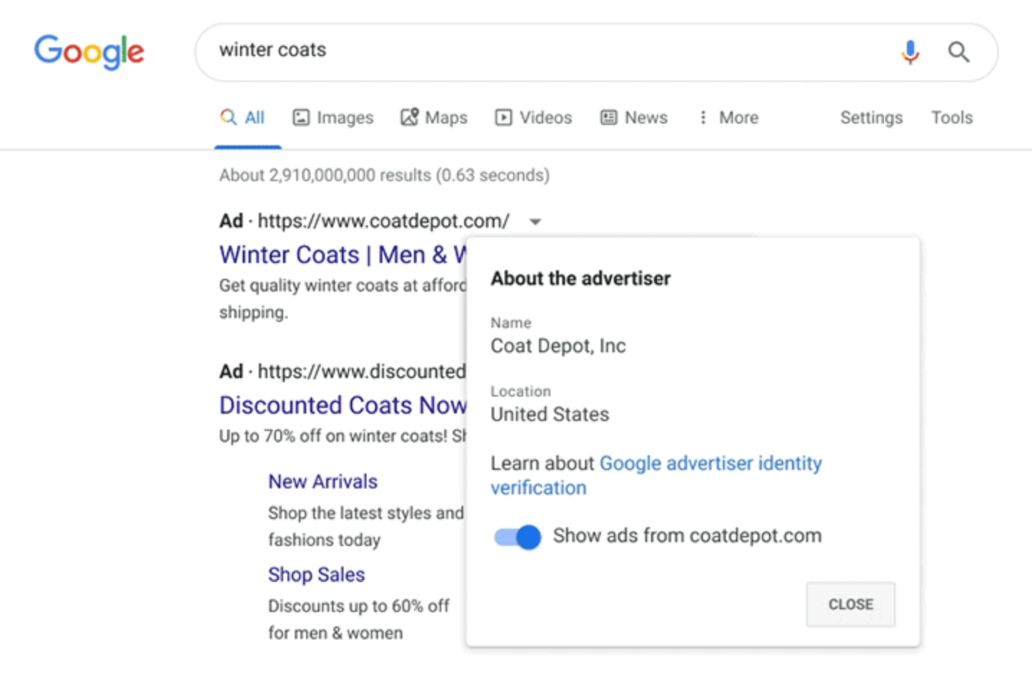
Task: Click the Videos tab play icon
Action: click(x=503, y=117)
